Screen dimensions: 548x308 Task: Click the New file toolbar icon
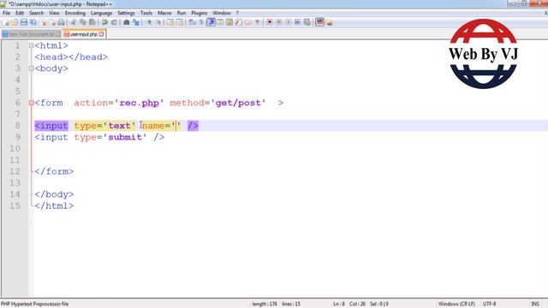6,22
